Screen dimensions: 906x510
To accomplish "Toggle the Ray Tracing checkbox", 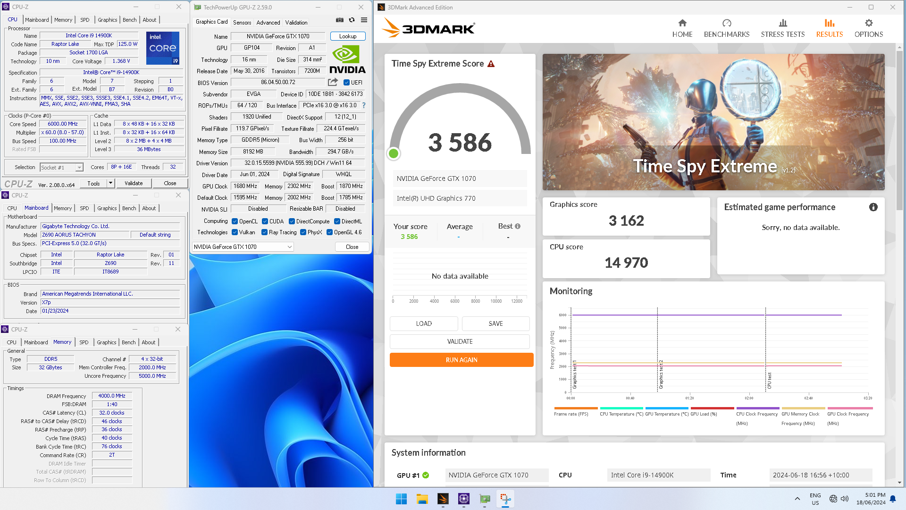I will point(265,232).
